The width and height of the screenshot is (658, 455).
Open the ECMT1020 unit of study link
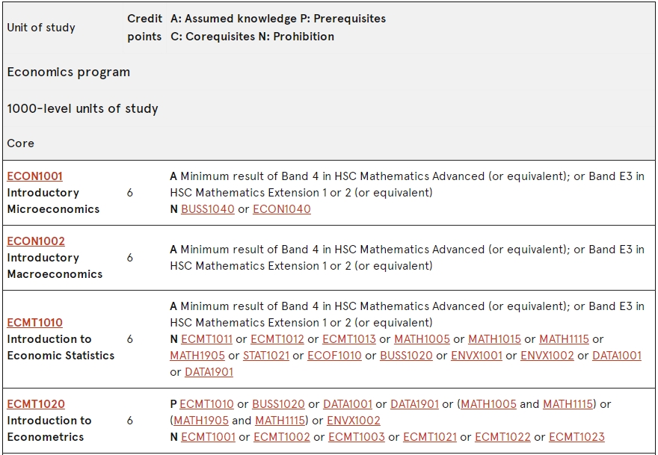(x=36, y=404)
